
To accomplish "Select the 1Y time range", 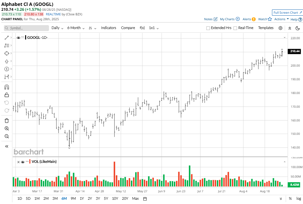I will [x=82, y=198].
